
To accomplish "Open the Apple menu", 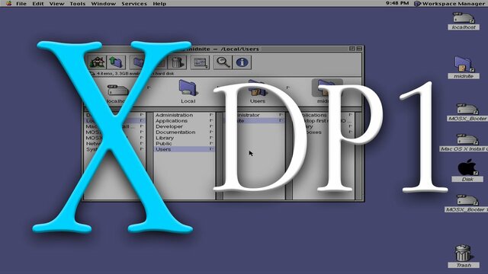I will [8, 3].
